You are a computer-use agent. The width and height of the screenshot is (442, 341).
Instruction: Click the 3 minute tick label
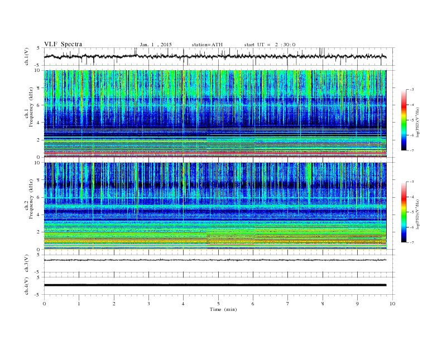coord(148,304)
